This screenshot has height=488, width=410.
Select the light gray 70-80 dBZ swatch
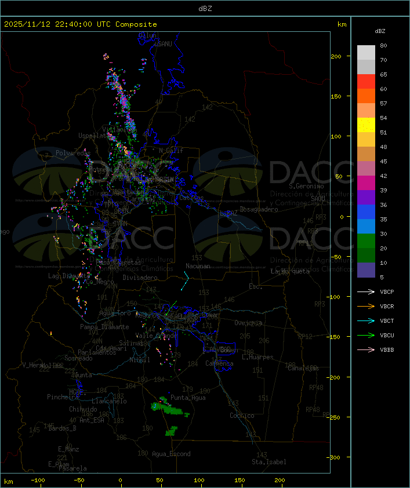[x=366, y=53]
